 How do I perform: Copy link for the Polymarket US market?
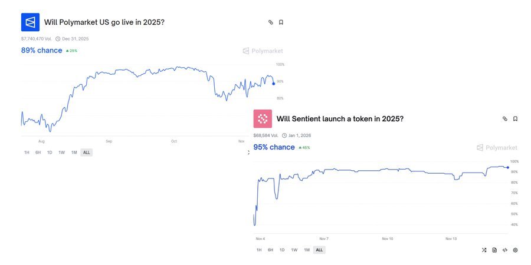(271, 22)
